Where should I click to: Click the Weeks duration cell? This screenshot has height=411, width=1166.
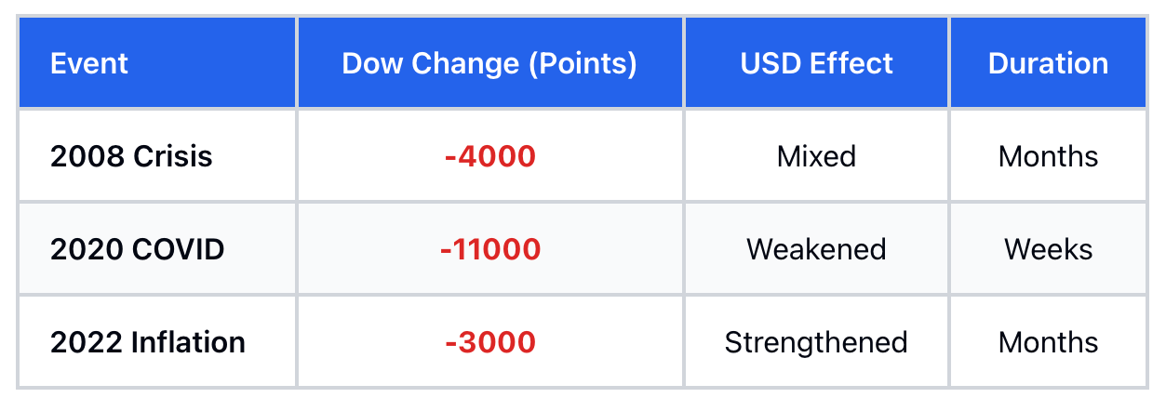(1048, 249)
